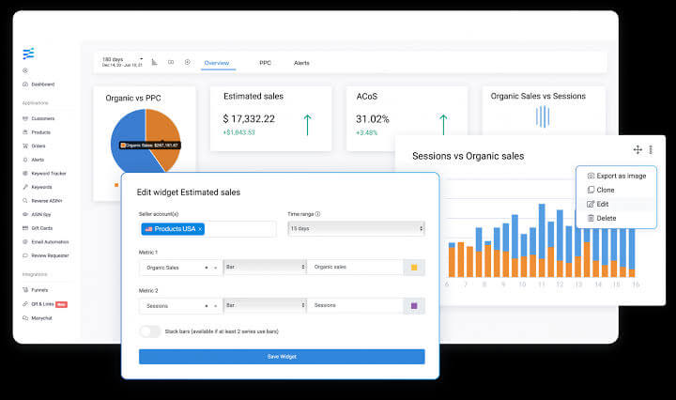
Task: Open Manychat in the sidebar
Action: tap(37, 317)
